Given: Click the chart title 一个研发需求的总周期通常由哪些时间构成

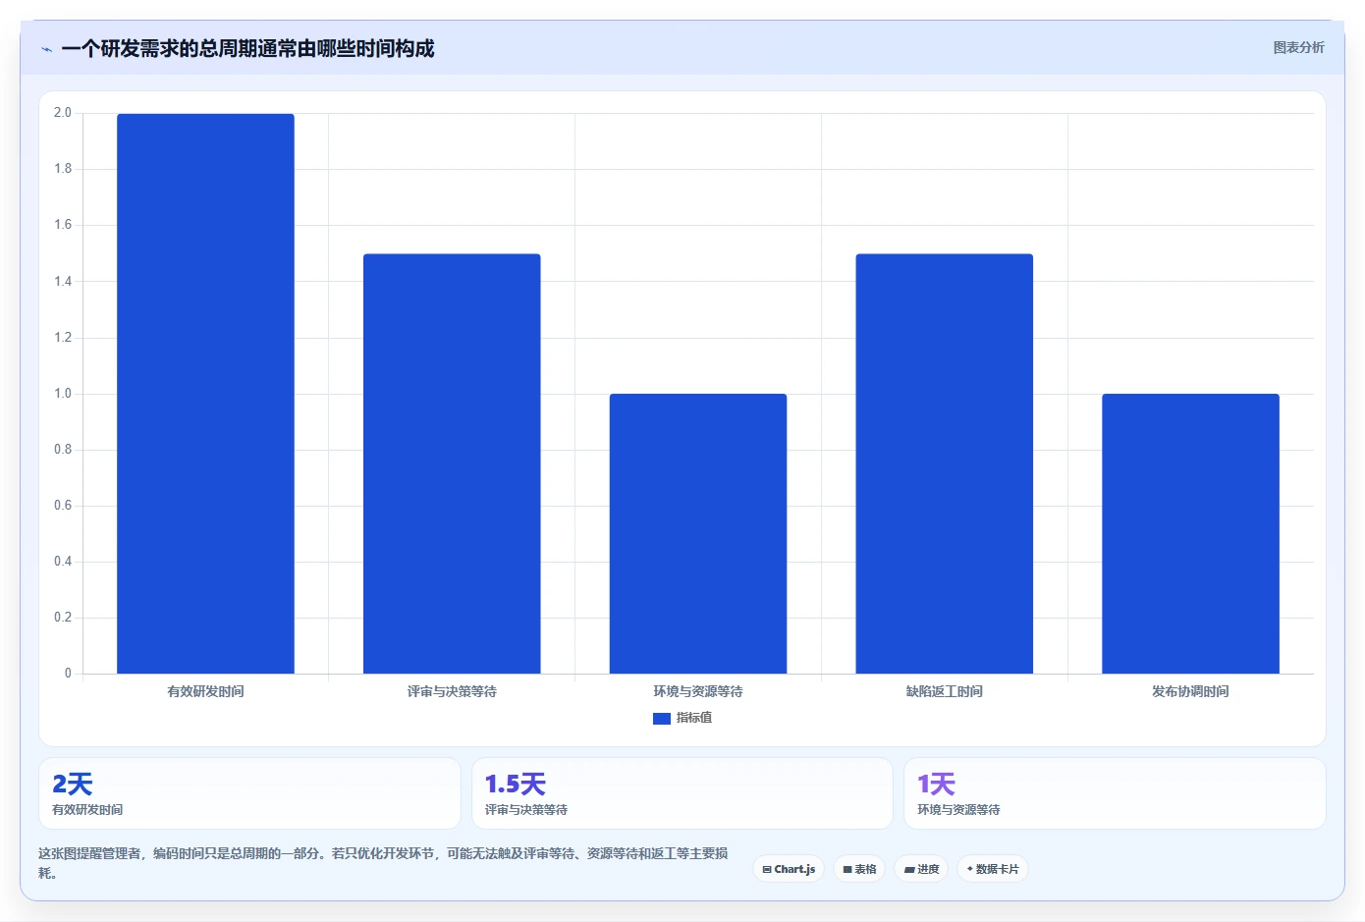Looking at the screenshot, I should pos(247,48).
